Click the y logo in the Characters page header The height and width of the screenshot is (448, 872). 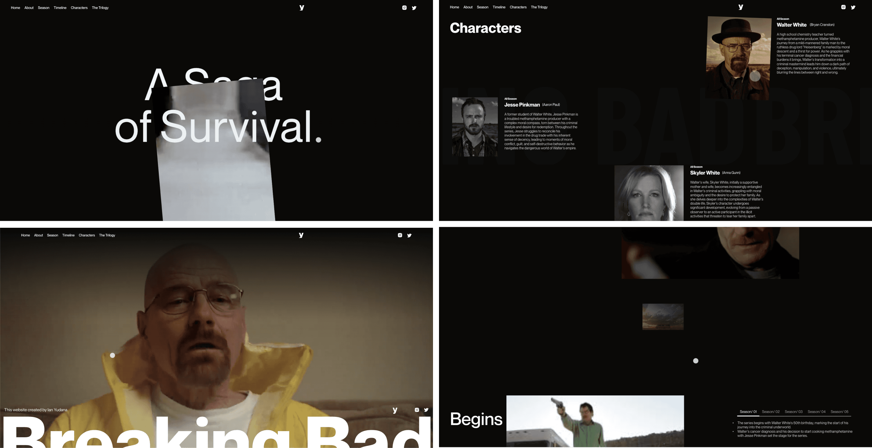741,7
